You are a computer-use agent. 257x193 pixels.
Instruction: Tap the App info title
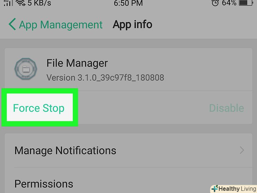(x=132, y=25)
